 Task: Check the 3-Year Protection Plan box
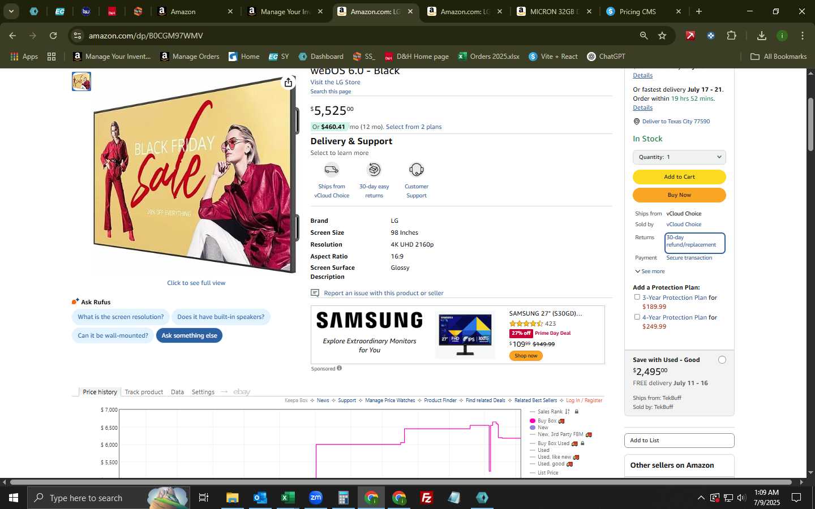637,297
